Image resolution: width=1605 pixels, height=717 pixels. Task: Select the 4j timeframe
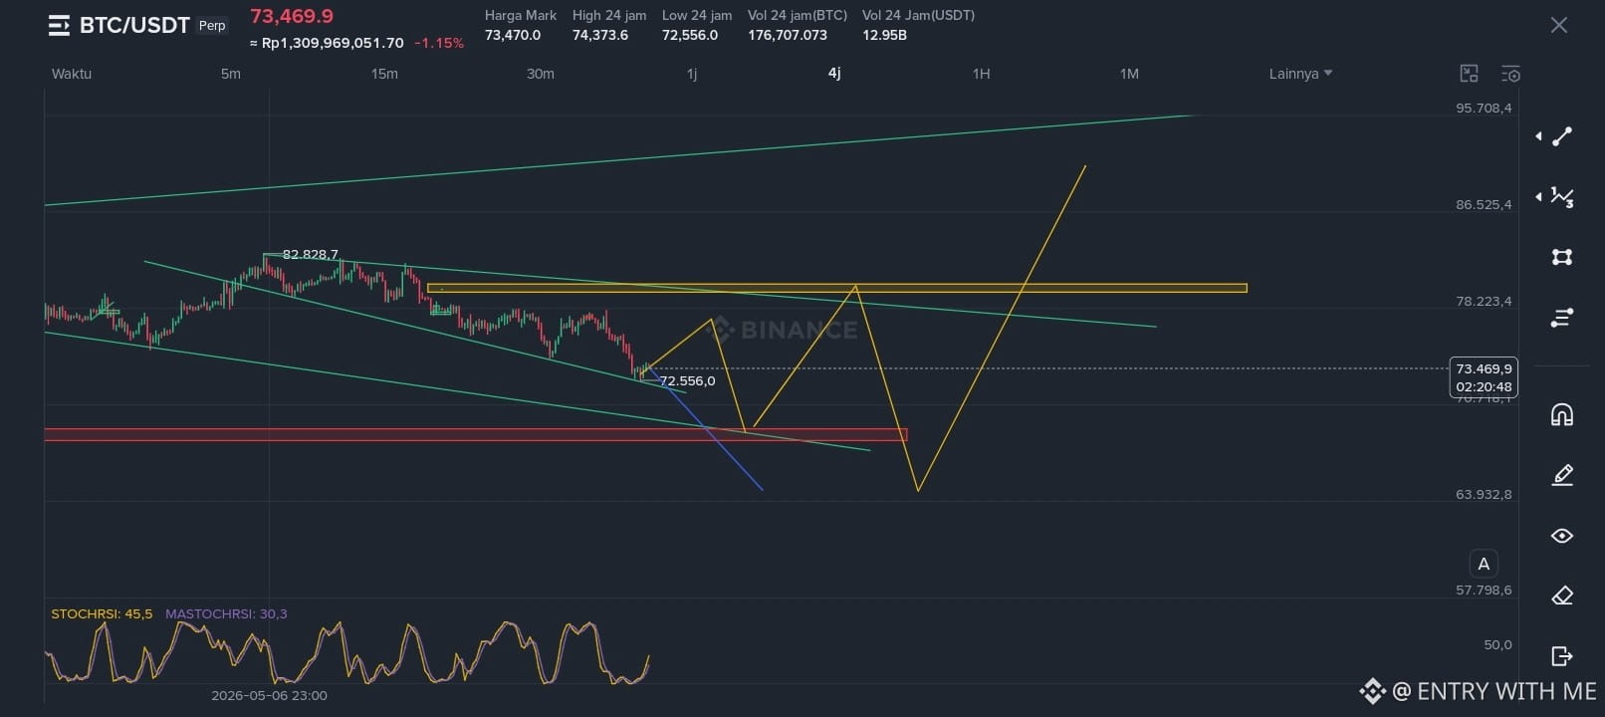tap(834, 73)
